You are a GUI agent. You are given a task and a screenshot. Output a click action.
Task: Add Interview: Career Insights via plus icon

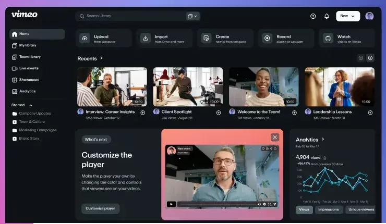142,113
